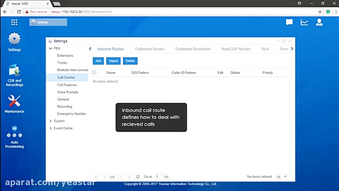Click the refresh icon in pagination bar
Screen dimensions: 339x191
[x=138, y=177]
